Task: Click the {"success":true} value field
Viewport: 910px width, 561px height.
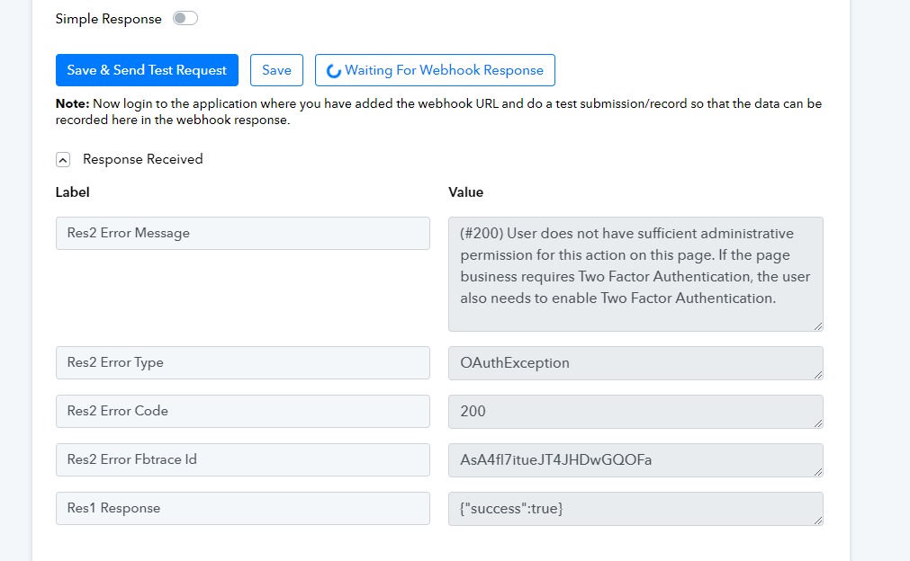Action: click(635, 509)
